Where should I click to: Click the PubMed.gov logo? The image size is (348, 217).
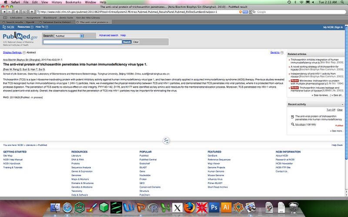[20, 37]
